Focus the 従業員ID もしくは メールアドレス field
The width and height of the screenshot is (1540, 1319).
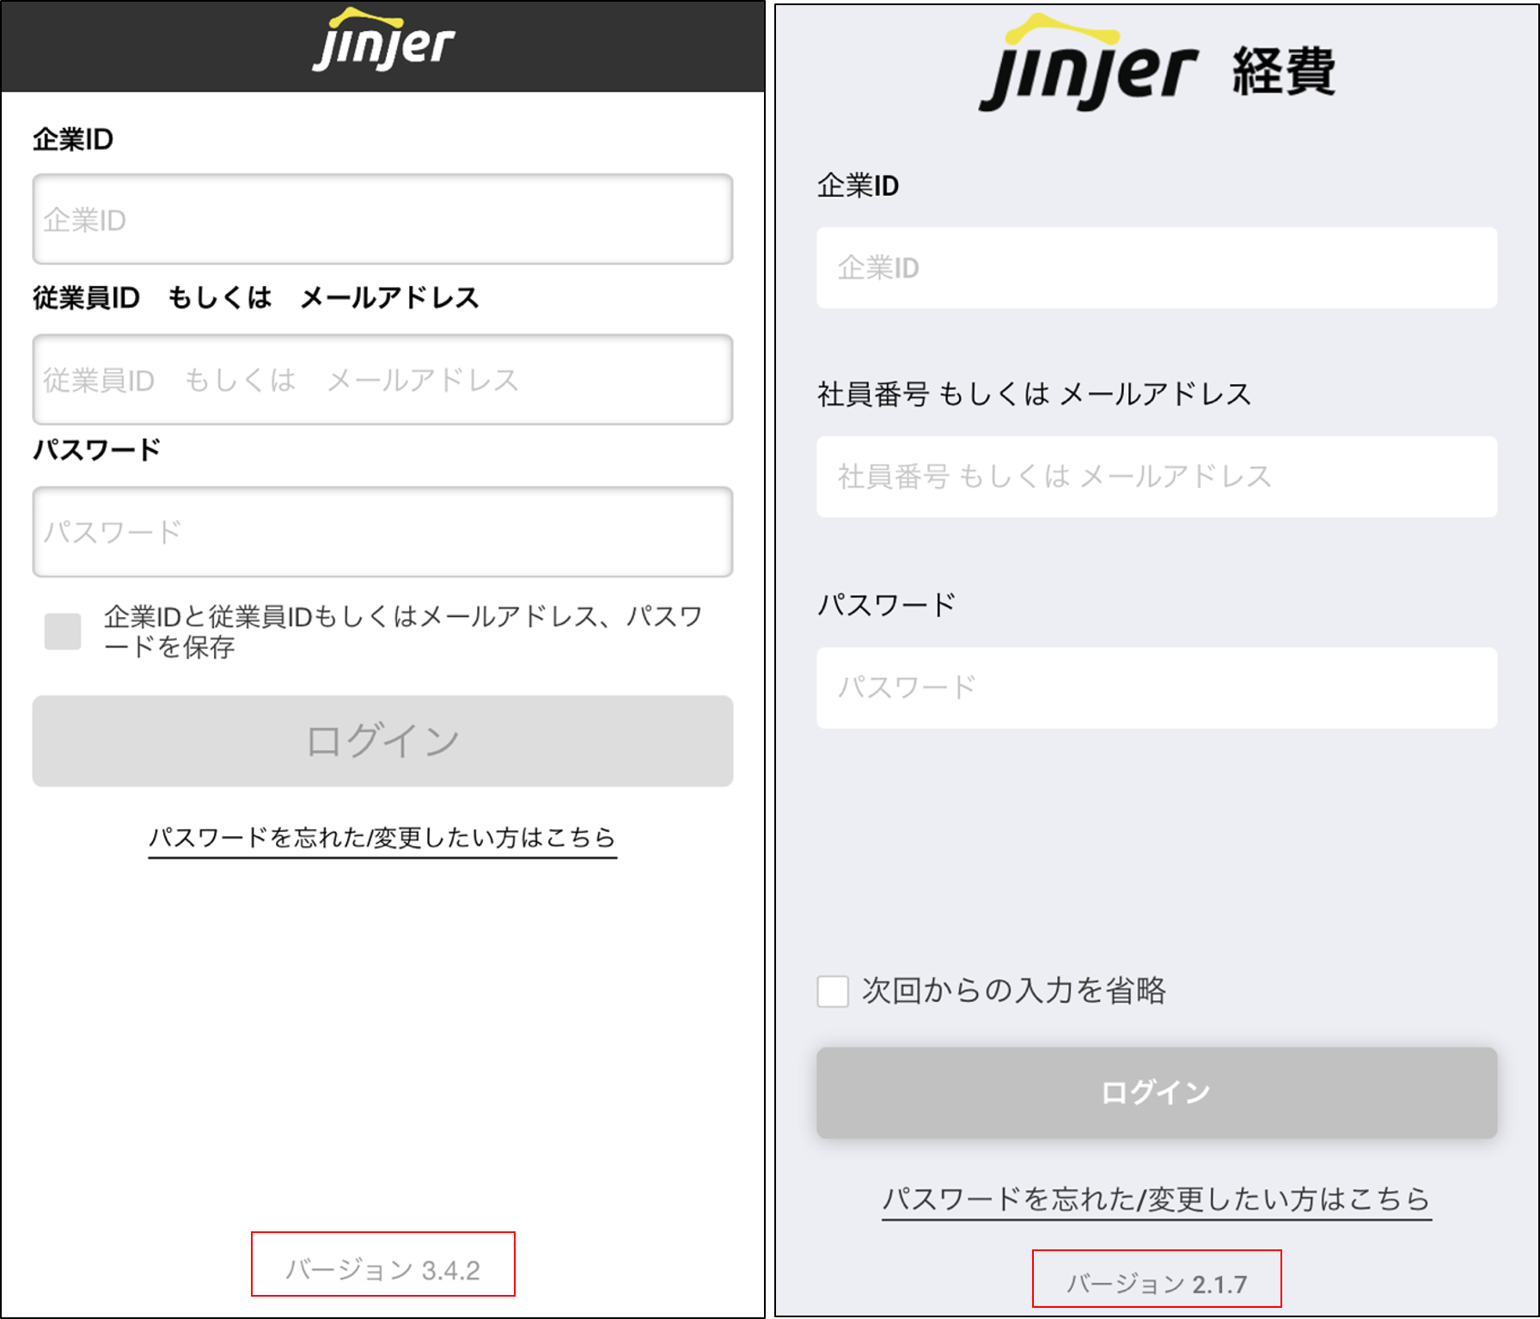click(x=382, y=379)
